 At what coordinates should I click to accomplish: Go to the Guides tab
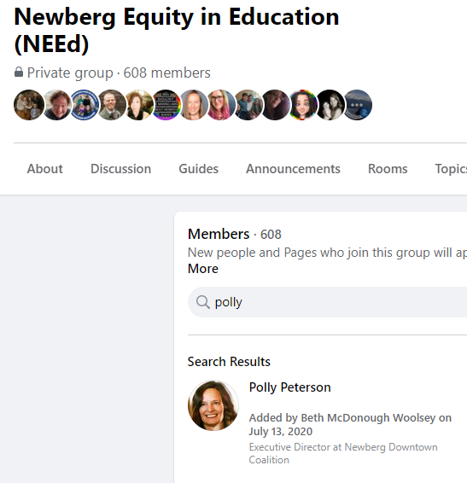coord(199,169)
